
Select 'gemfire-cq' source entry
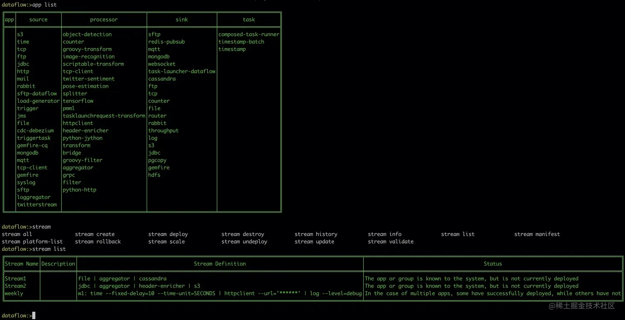(32, 145)
